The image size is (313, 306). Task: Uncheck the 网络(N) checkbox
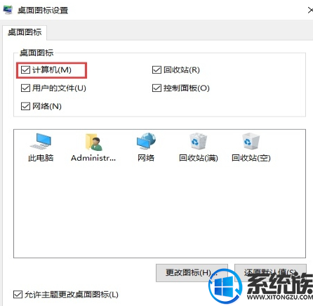pos(25,106)
